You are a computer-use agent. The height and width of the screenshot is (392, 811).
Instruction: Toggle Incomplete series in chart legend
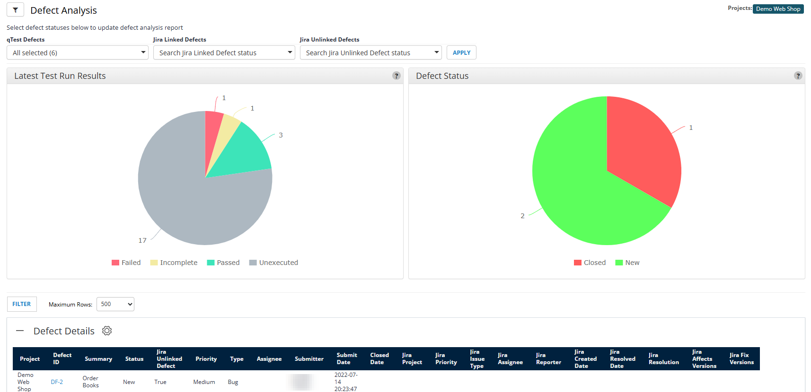(x=174, y=263)
